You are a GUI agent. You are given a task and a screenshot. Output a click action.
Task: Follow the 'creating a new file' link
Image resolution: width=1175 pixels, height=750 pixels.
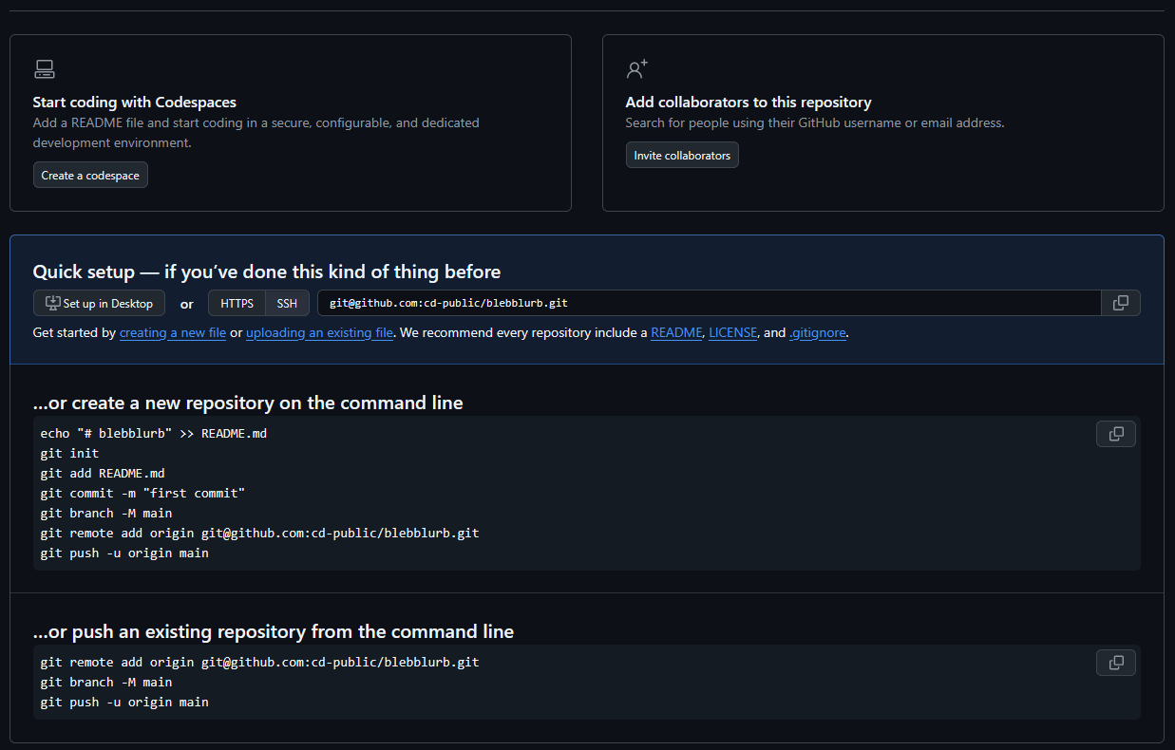173,333
